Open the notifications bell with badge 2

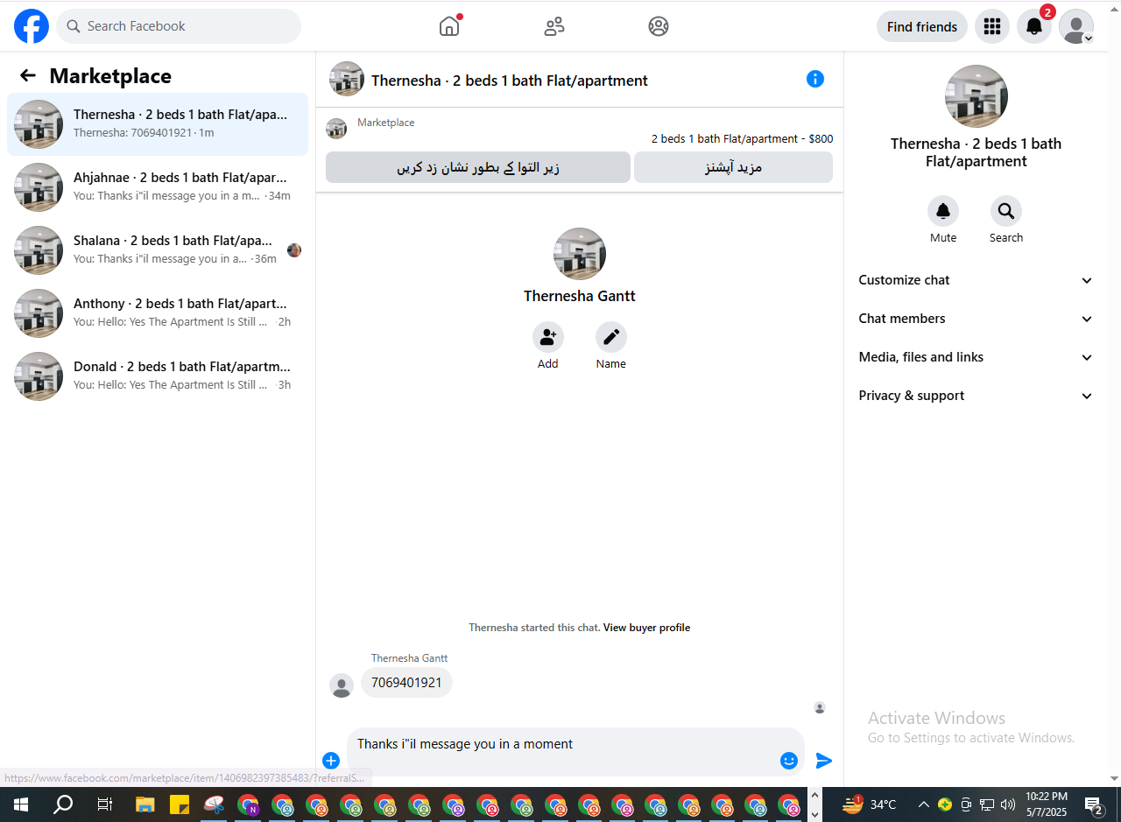(x=1034, y=26)
